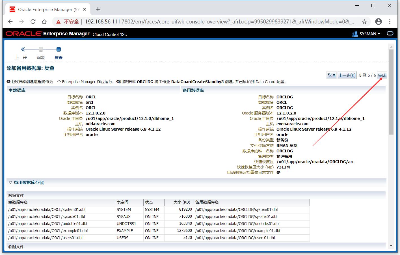Go back in browser history
Screen dimensions: 400x255
point(10,21)
